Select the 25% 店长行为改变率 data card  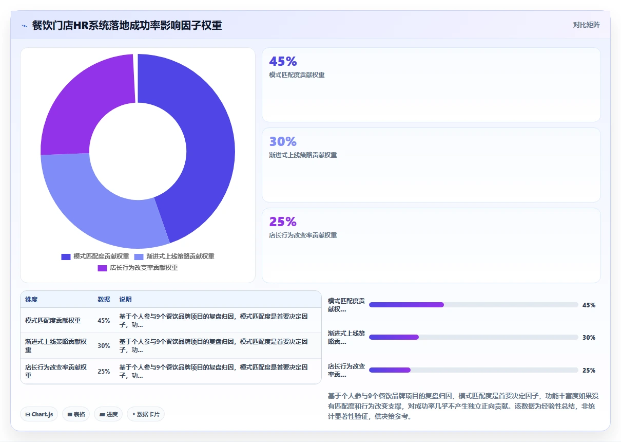pyautogui.click(x=431, y=245)
